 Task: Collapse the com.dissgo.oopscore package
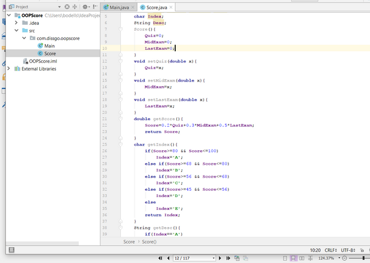(24, 38)
